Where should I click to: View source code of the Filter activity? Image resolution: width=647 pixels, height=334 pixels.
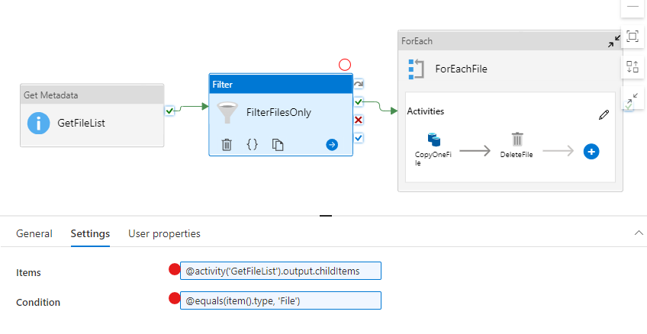tap(253, 144)
